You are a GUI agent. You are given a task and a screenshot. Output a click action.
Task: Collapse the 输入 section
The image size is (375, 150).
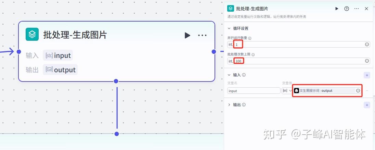(229, 75)
